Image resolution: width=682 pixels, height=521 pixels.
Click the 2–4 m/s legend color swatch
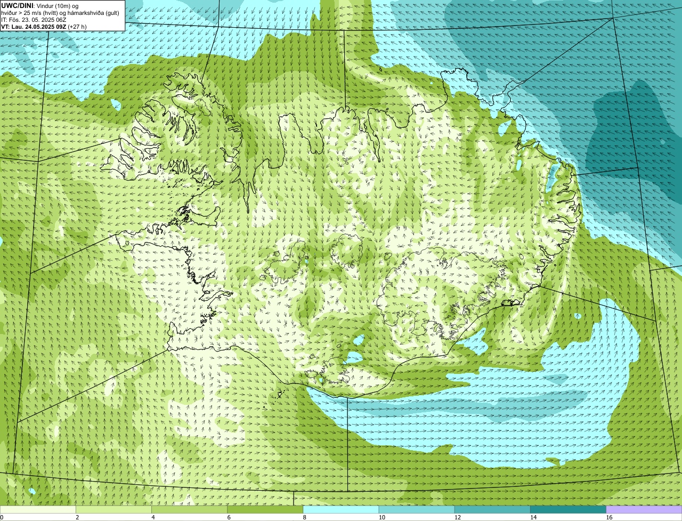[113, 509]
